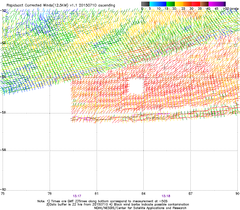Click the legend label '25'

[183, 9]
